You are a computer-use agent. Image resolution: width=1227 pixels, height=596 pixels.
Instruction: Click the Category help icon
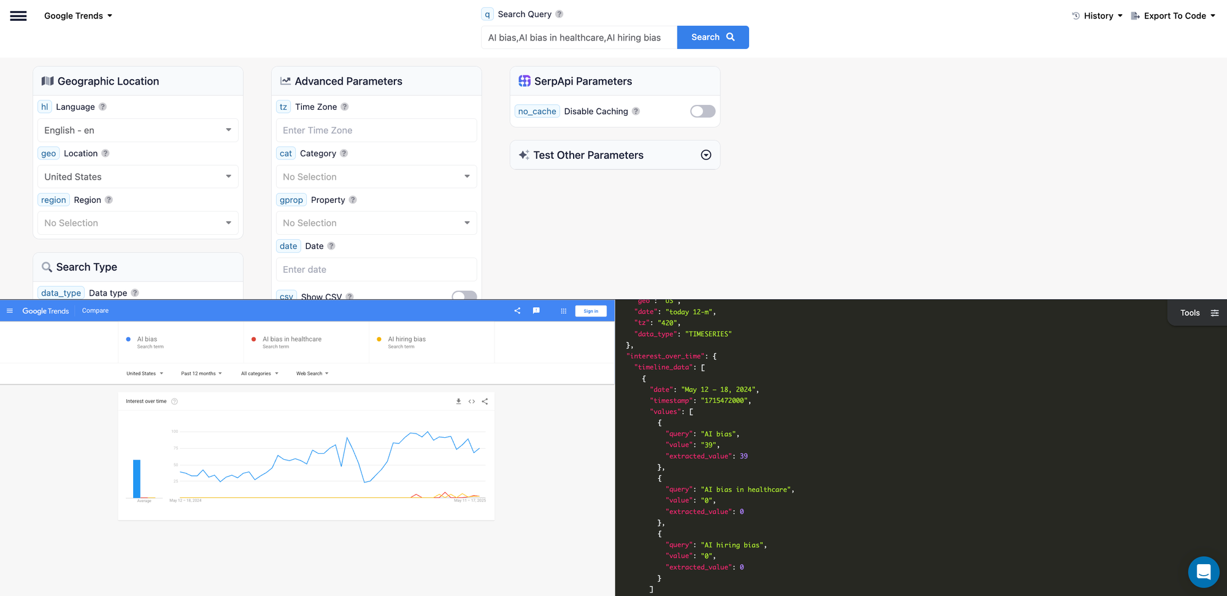344,153
